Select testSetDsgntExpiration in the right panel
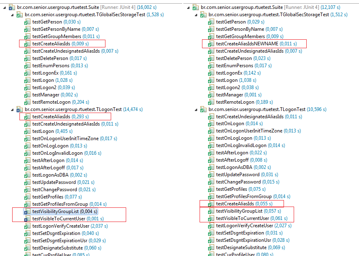The height and width of the screenshot is (256, 359). point(241,233)
